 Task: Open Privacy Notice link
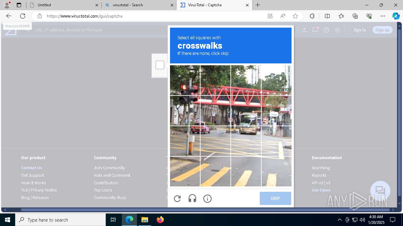pos(44,190)
